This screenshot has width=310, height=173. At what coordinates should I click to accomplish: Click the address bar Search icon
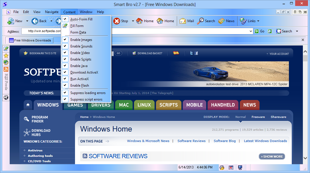pos(279,31)
